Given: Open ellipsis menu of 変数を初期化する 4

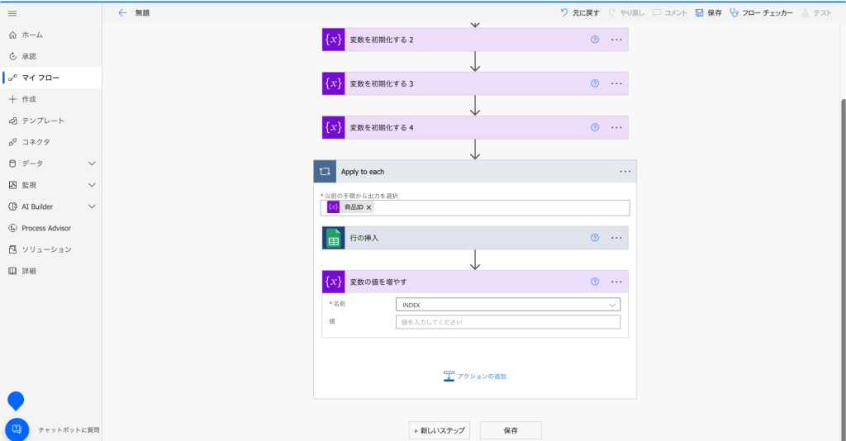Looking at the screenshot, I should (616, 128).
